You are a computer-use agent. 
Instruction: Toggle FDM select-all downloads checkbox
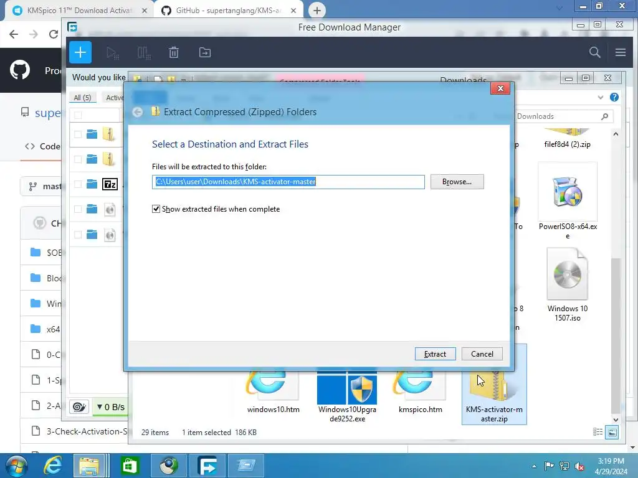click(78, 115)
